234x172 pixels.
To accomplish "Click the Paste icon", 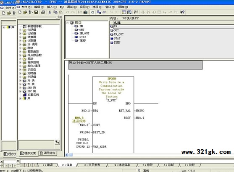I will click(x=60, y=12).
